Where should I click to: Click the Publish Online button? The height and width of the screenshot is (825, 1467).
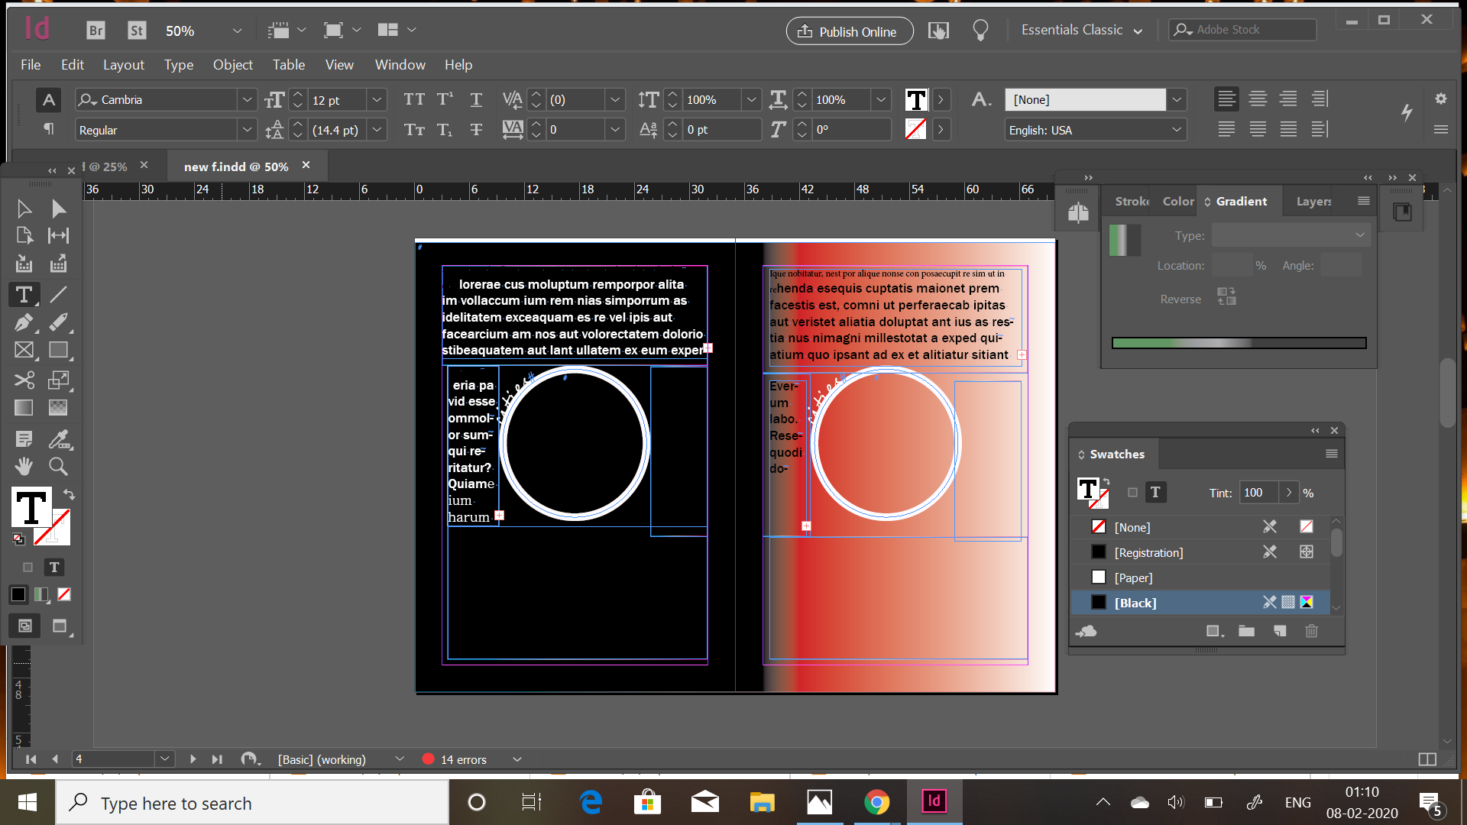coord(849,31)
